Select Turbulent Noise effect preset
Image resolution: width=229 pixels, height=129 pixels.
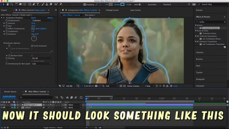coord(209,33)
